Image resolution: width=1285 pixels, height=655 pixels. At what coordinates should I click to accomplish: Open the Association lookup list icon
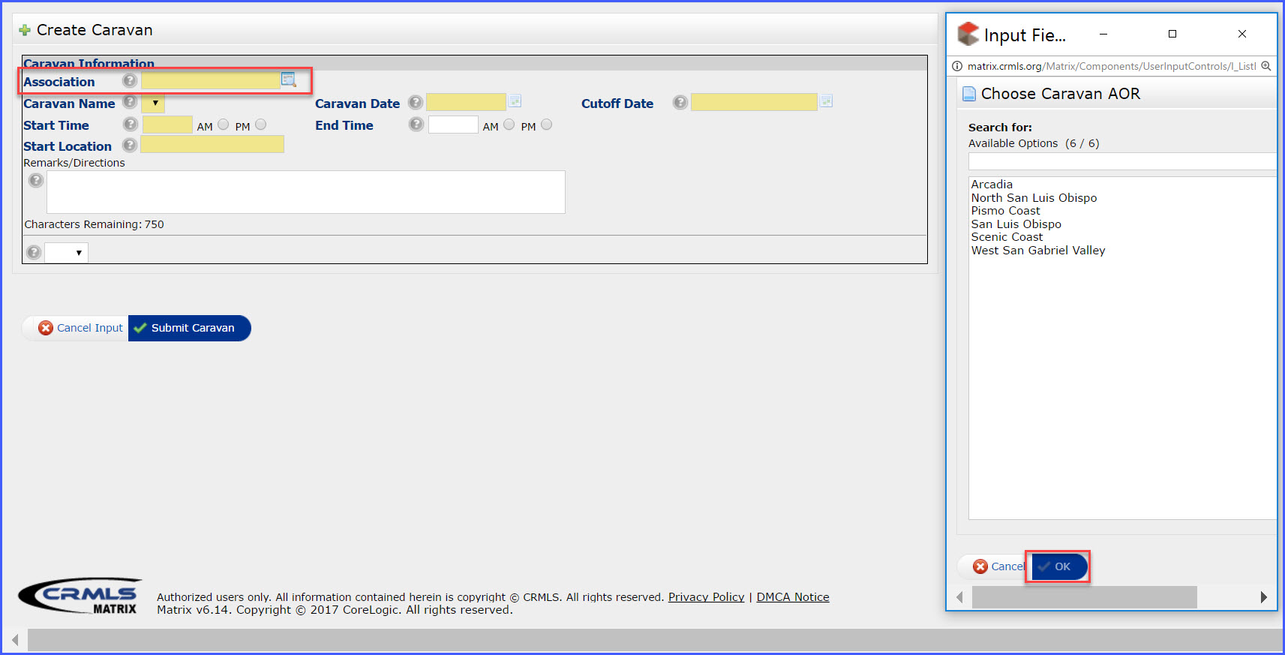[x=289, y=80]
